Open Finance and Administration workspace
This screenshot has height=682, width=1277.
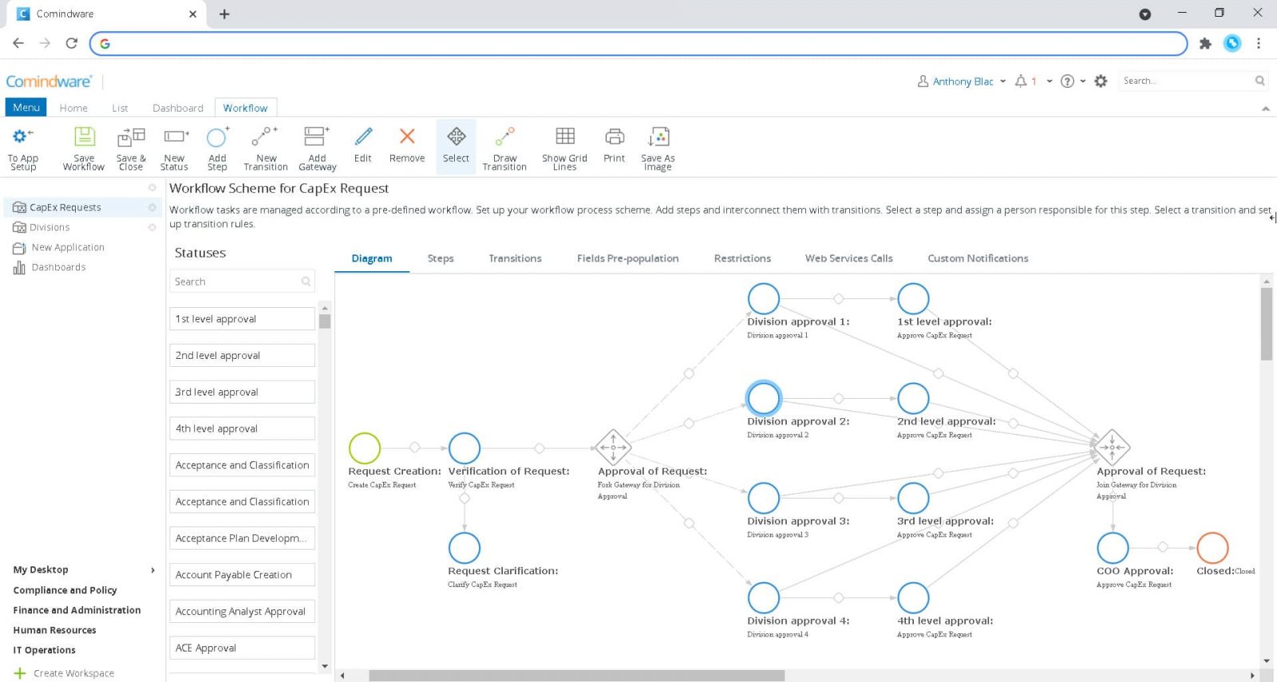(77, 610)
